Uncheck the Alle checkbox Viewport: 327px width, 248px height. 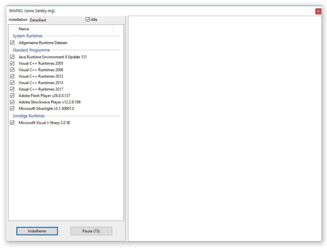click(x=87, y=20)
